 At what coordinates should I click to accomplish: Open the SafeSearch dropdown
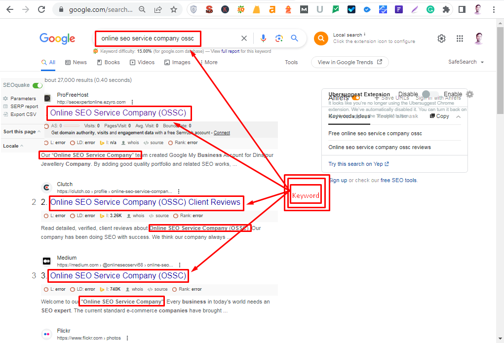pos(466,62)
